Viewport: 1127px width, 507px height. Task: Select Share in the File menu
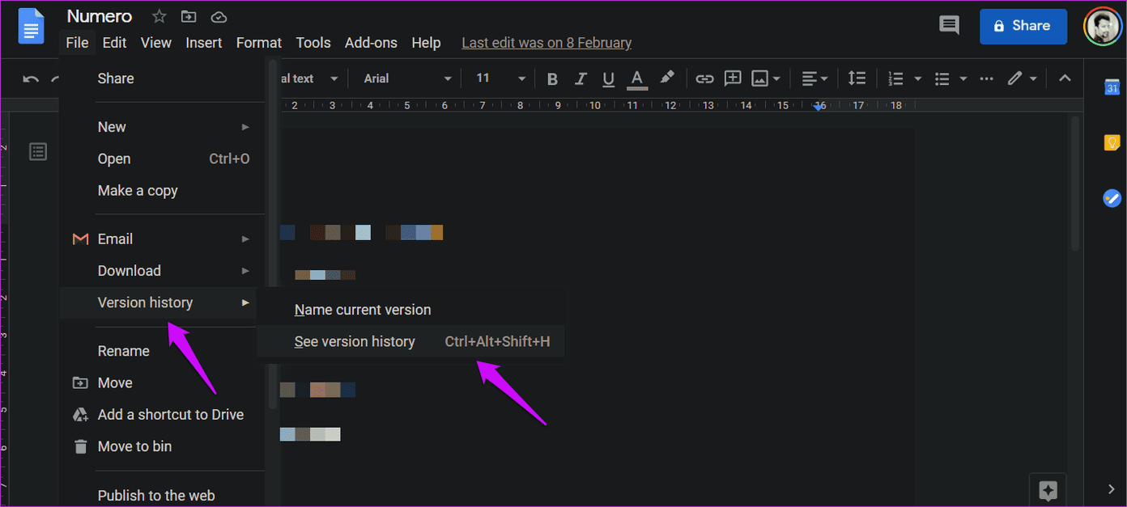coord(162,78)
